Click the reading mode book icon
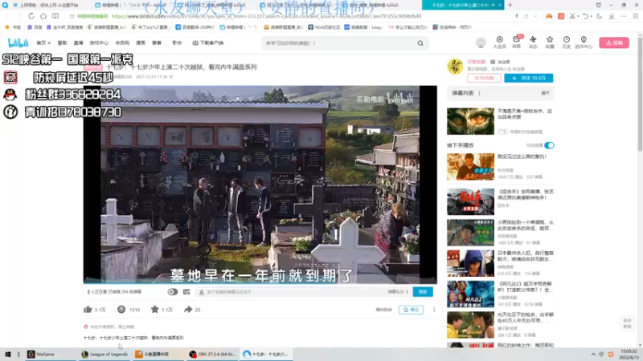Image resolution: width=643 pixels, height=361 pixels. (55, 16)
